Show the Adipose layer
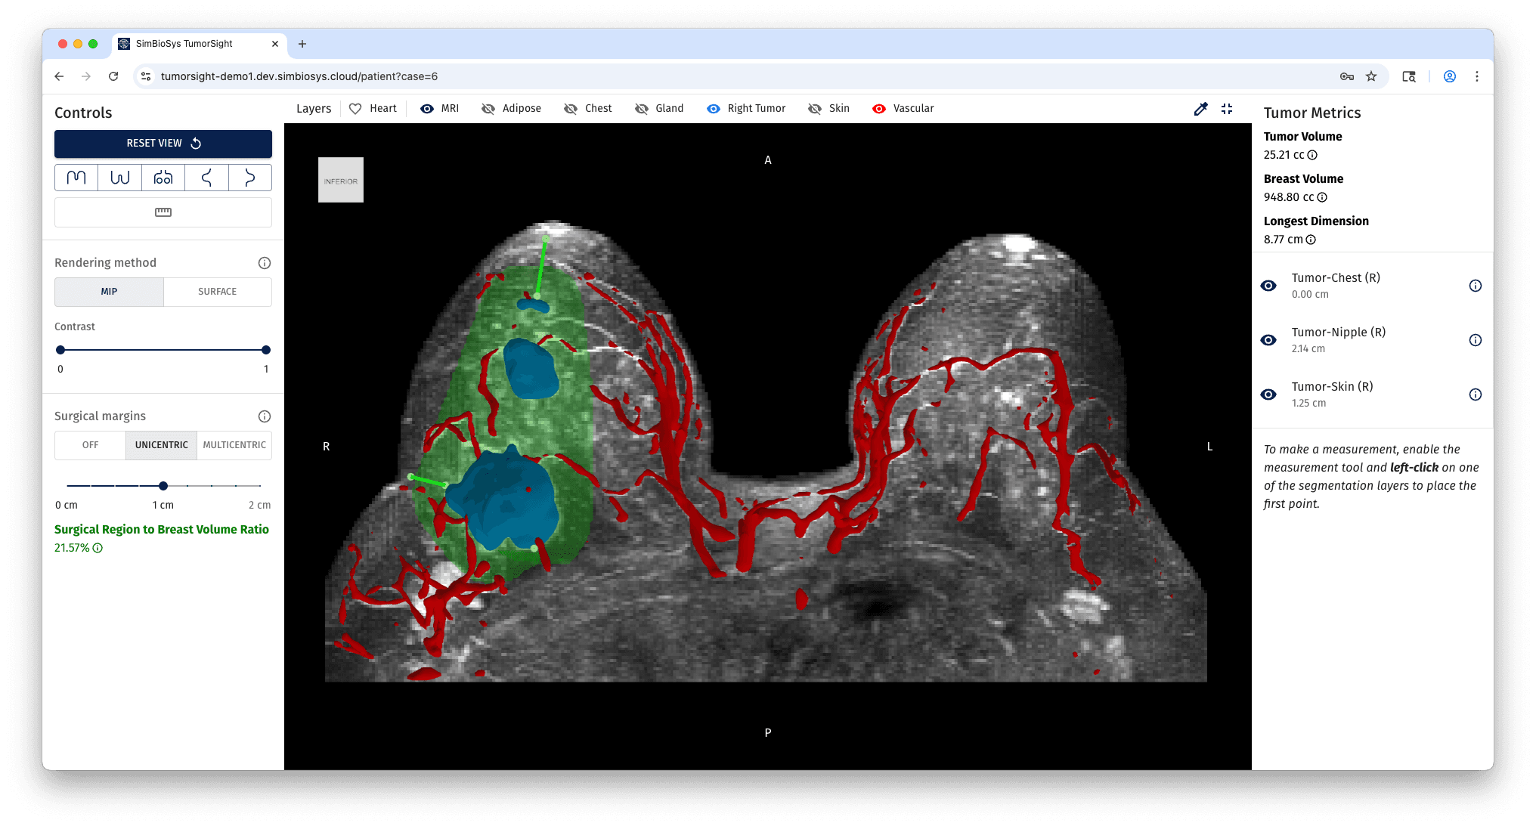The width and height of the screenshot is (1536, 826). (x=488, y=109)
